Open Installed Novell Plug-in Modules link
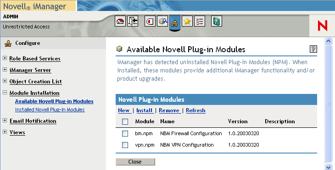Image resolution: width=335 pixels, height=170 pixels. (x=50, y=110)
